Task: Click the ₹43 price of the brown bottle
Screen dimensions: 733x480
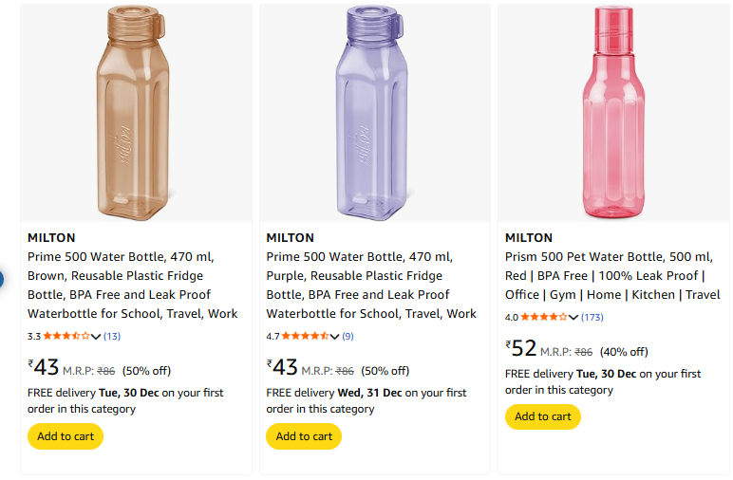Action: [45, 367]
